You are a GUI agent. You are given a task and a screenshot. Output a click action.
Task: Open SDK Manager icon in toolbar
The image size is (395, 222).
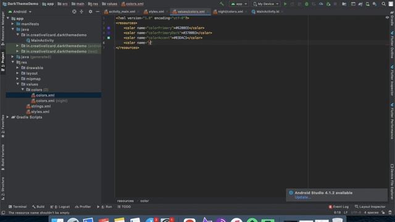click(375, 4)
